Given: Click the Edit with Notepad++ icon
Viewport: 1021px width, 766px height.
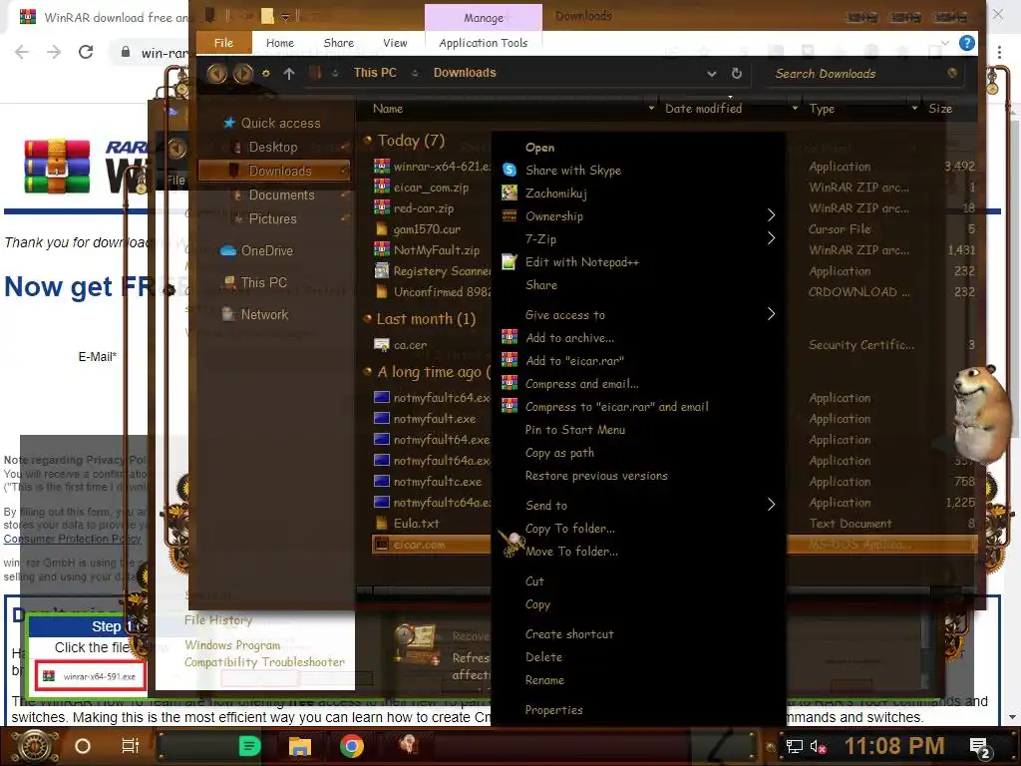Looking at the screenshot, I should coord(510,262).
